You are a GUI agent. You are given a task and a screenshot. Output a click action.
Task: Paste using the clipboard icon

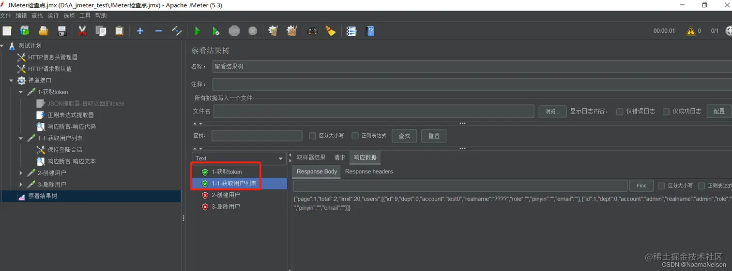pos(119,31)
